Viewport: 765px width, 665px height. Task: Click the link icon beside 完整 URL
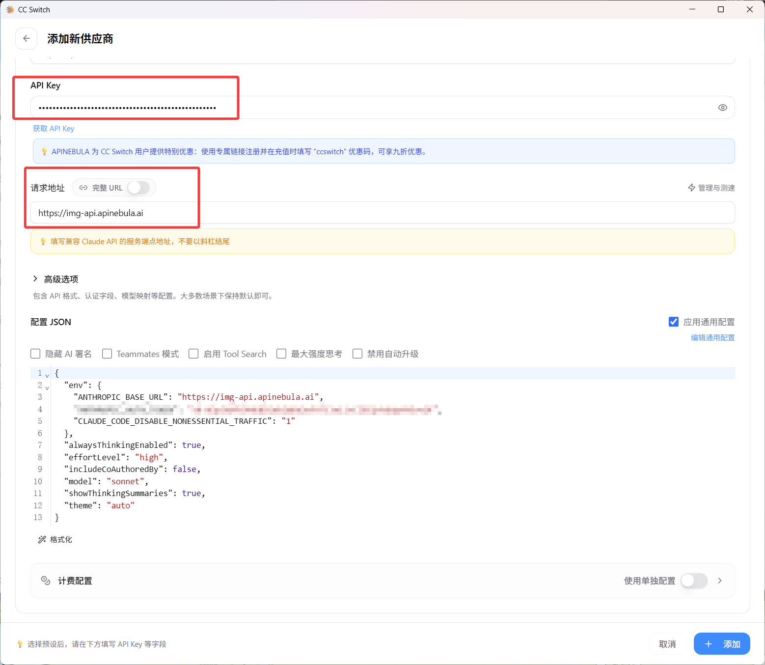click(x=83, y=188)
